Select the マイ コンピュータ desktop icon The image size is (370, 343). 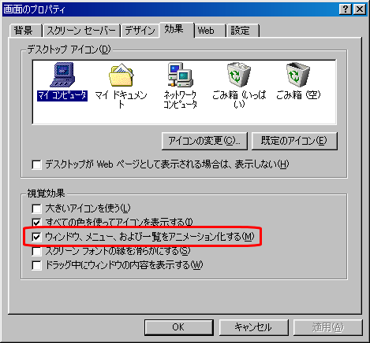62,82
